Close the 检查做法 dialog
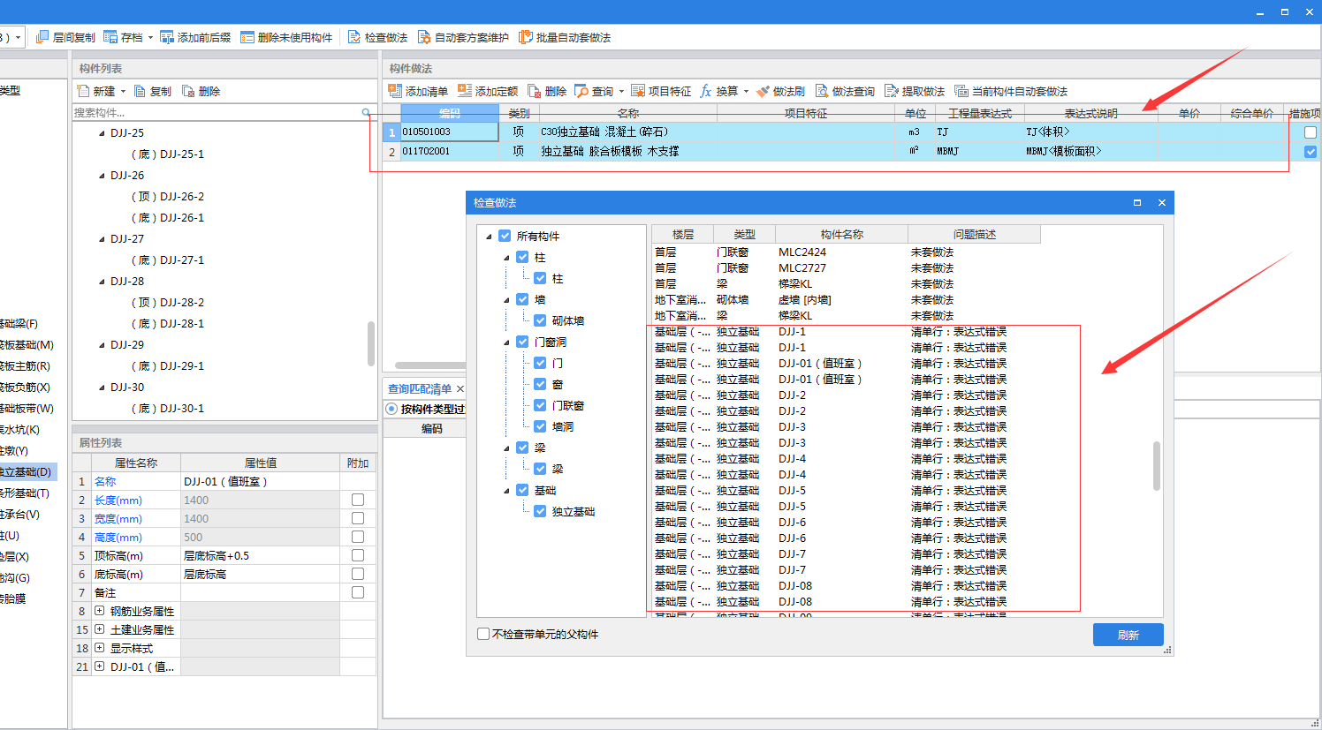The width and height of the screenshot is (1322, 730). pos(1162,202)
